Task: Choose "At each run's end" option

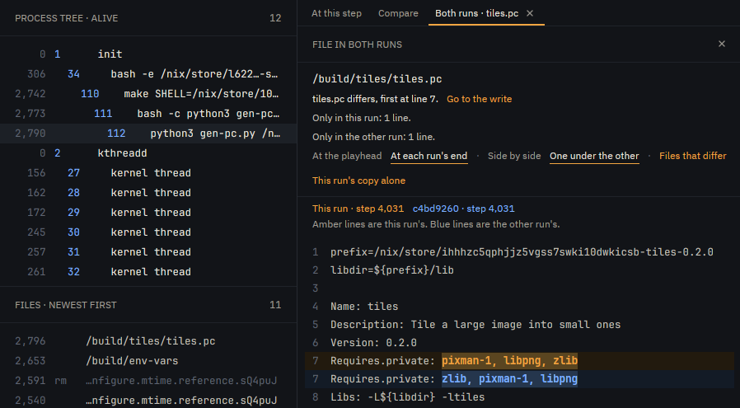Action: coord(429,156)
